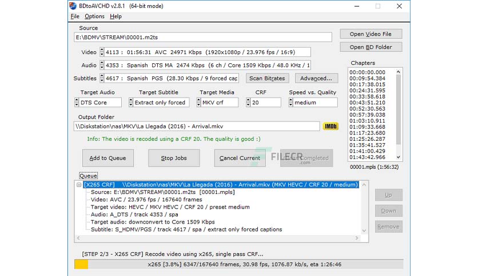Click the Source path input field
This screenshot has width=478, height=276.
203,38
